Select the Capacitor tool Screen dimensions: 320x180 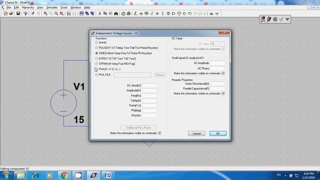pyautogui.click(x=157, y=13)
